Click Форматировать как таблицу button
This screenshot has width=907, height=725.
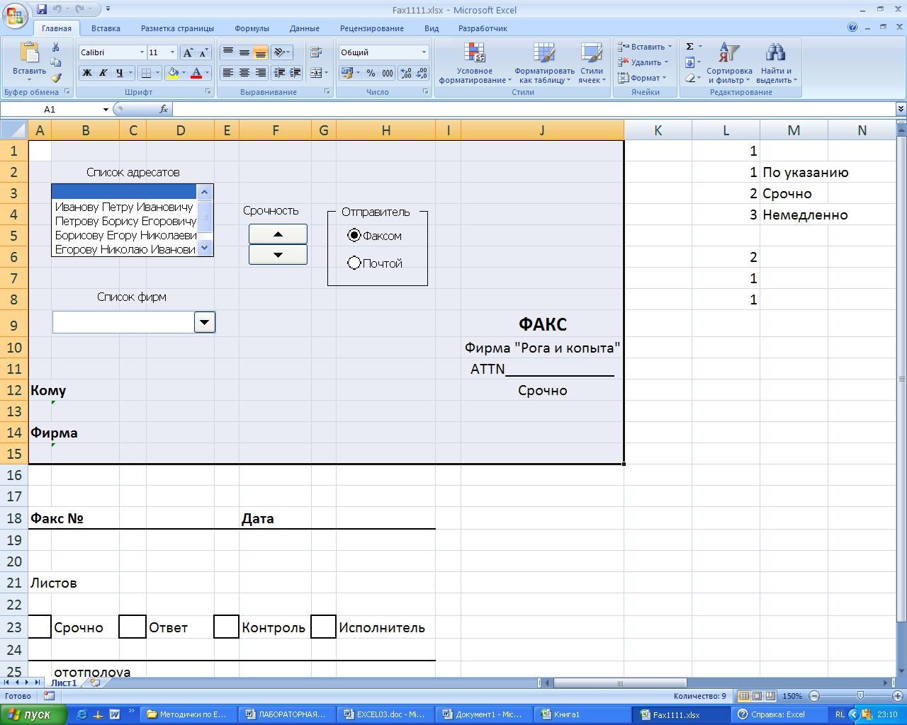544,62
